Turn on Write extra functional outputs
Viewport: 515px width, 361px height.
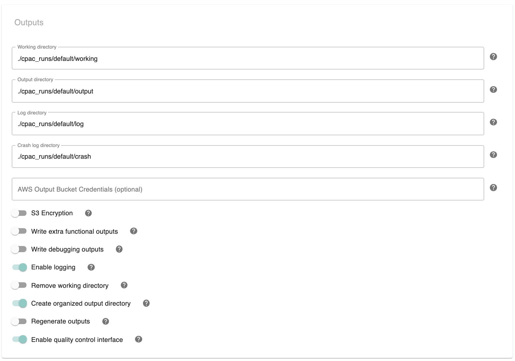click(x=19, y=231)
